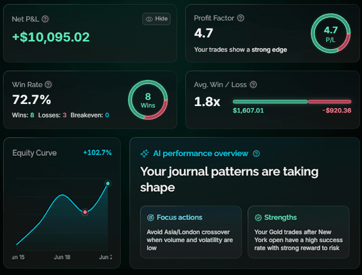Select the green peak marker on equity curve
Viewport: 362px width, 275px height.
[x=108, y=183]
